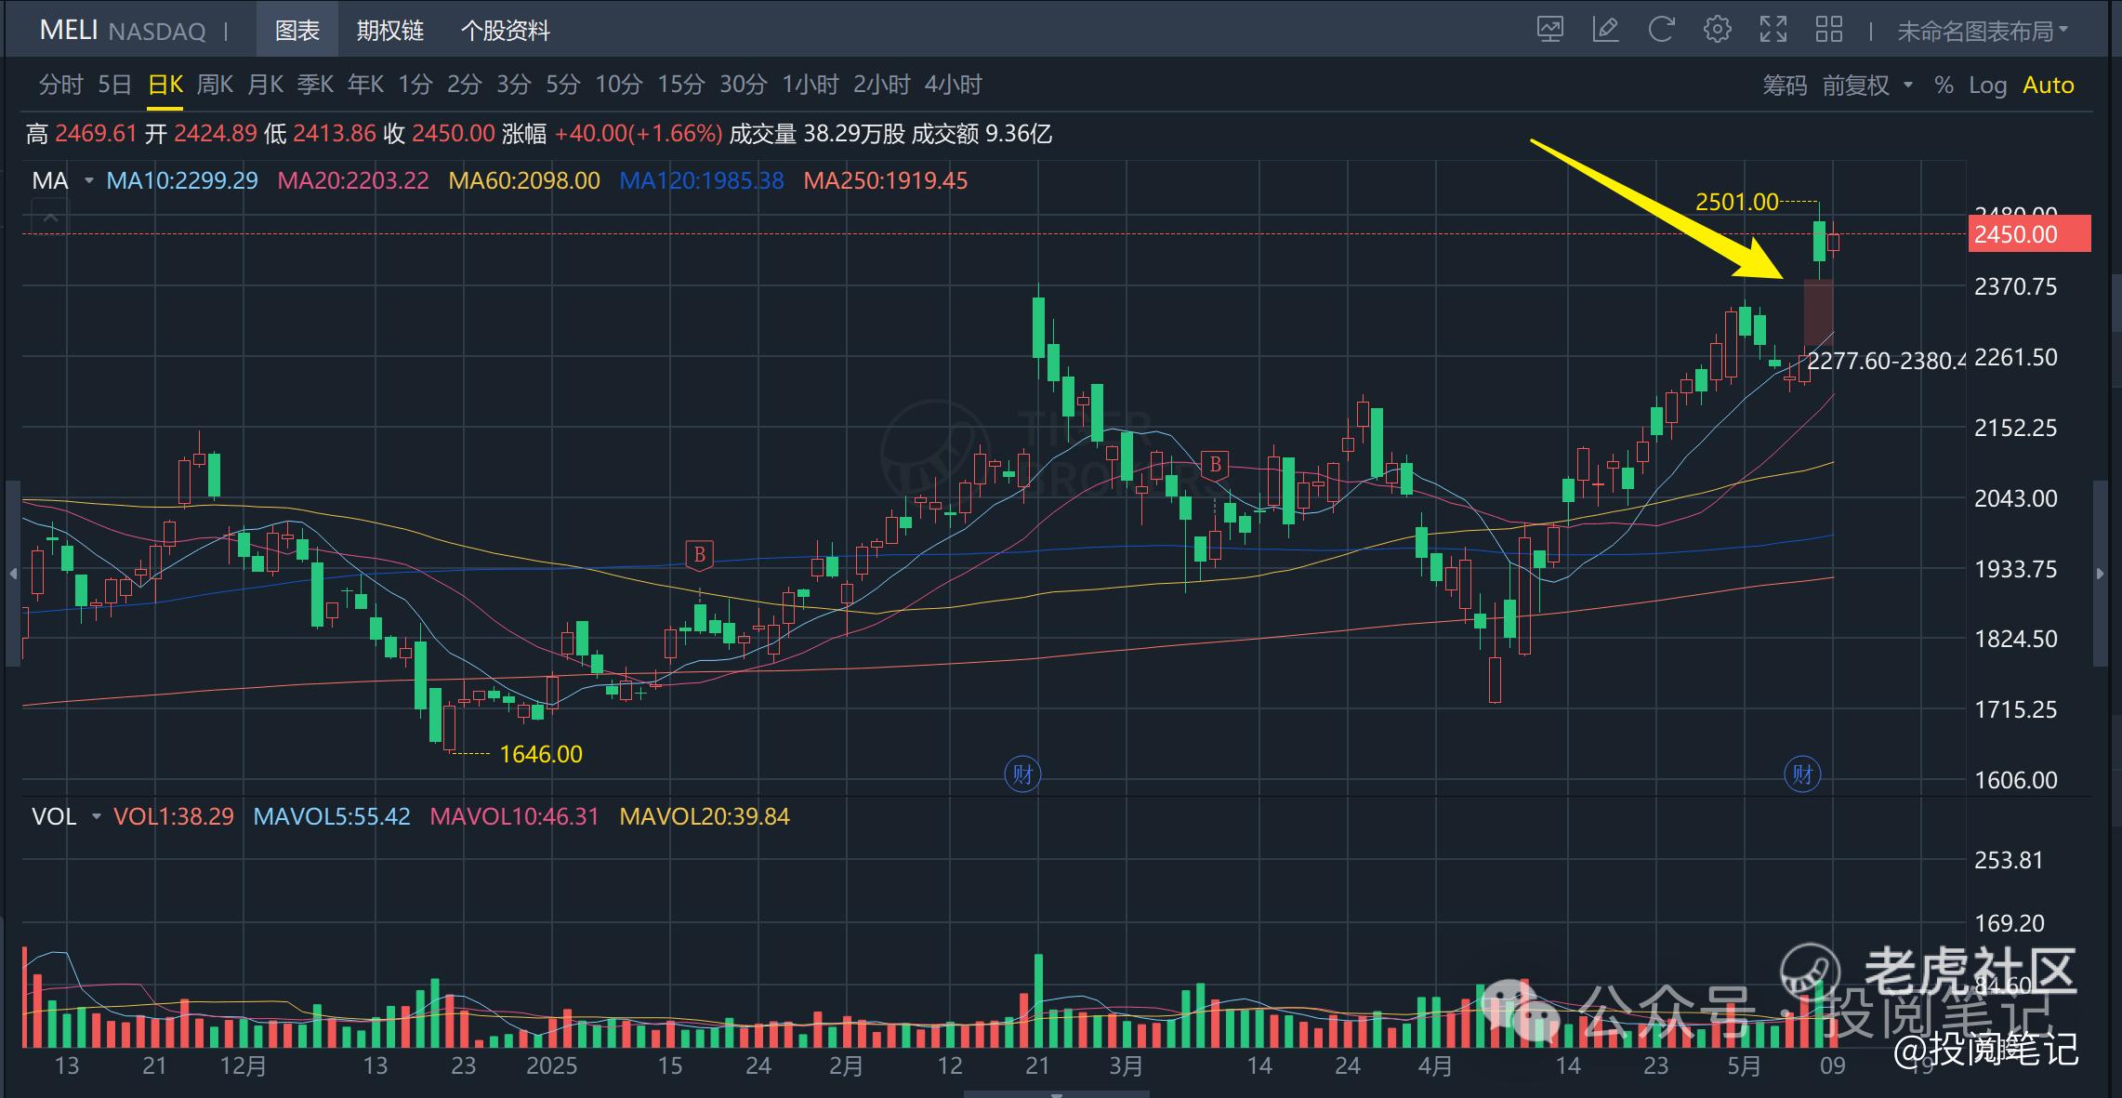Viewport: 2122px width, 1098px height.
Task: Click the earnings 财 marker near February 21
Action: (x=1022, y=774)
